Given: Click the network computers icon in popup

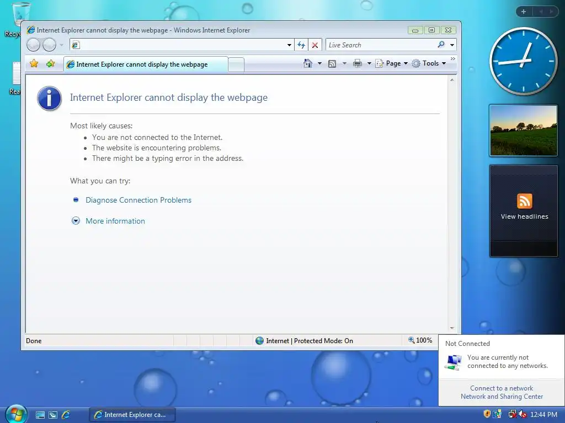Looking at the screenshot, I should [x=454, y=362].
